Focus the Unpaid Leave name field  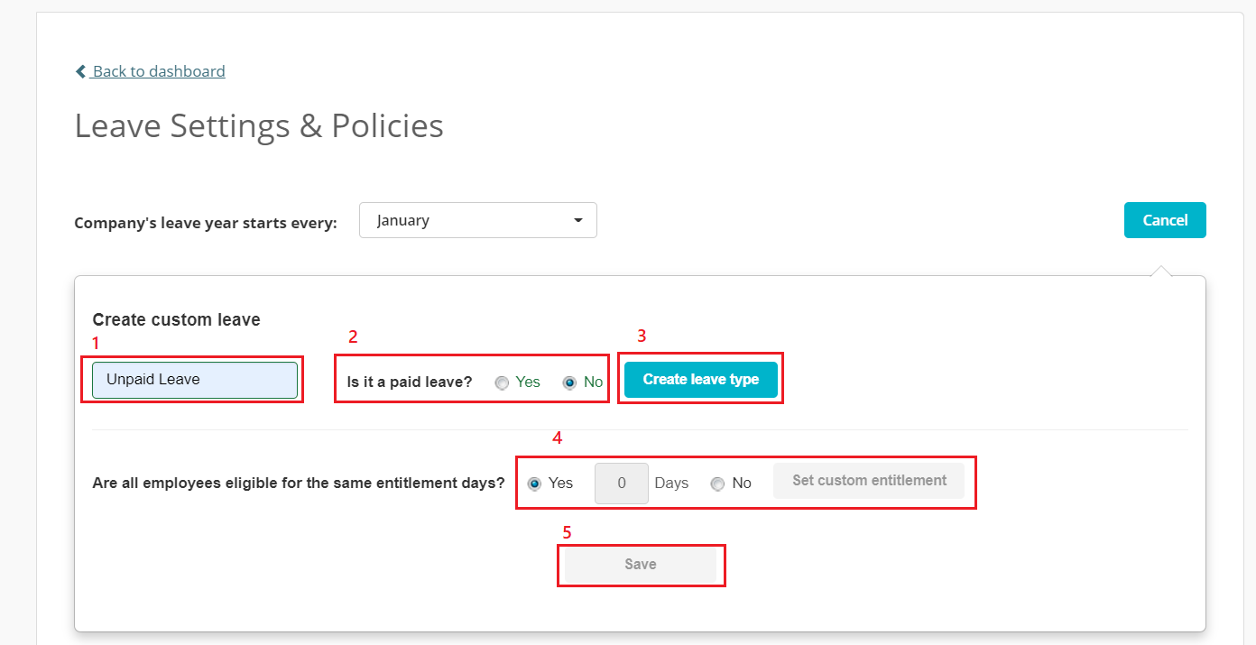(195, 380)
